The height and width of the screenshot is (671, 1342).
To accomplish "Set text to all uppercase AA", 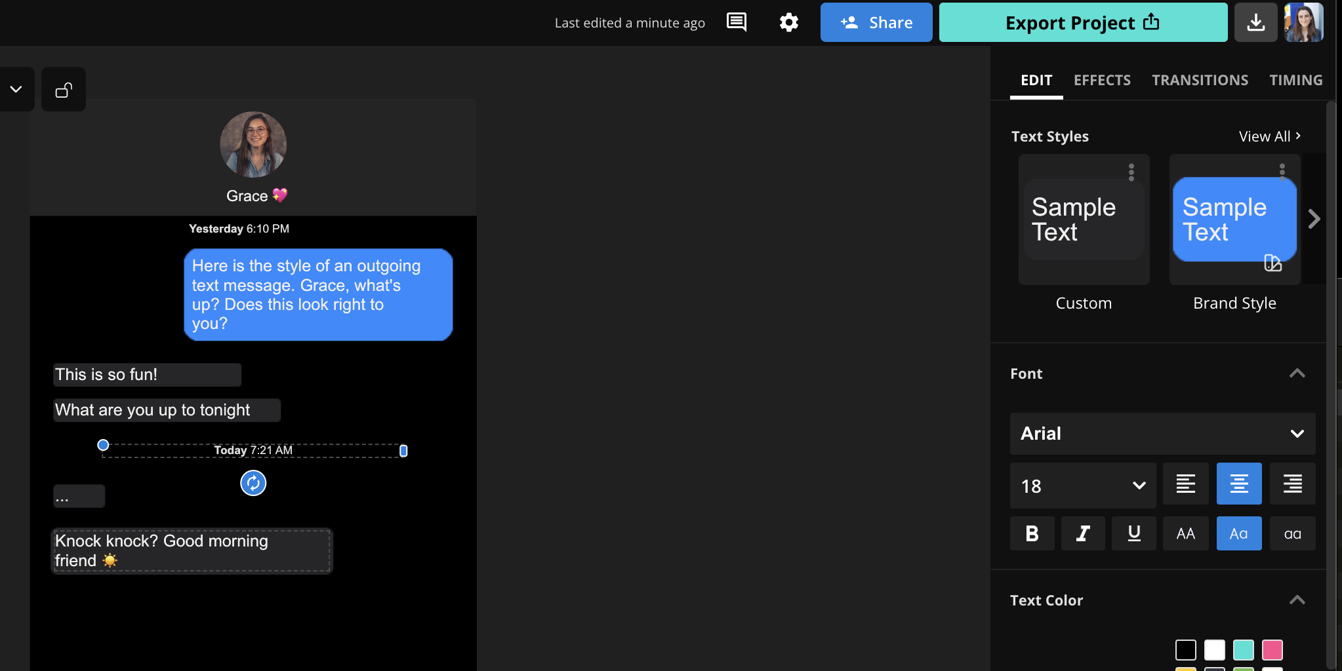I will pos(1186,533).
